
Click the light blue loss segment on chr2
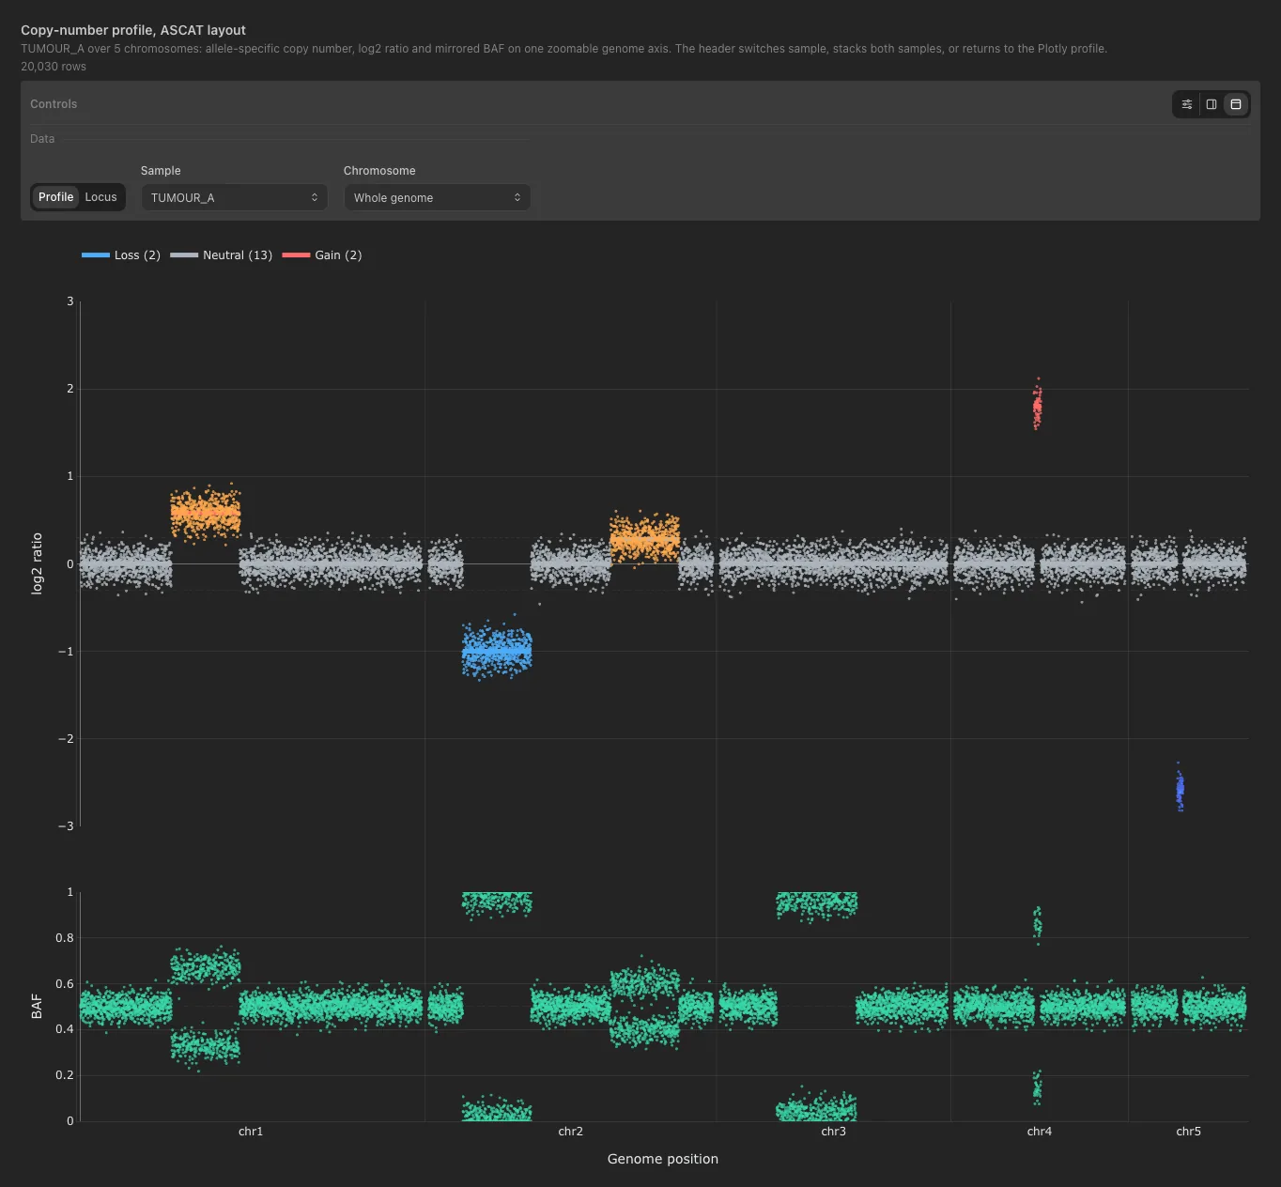(497, 650)
